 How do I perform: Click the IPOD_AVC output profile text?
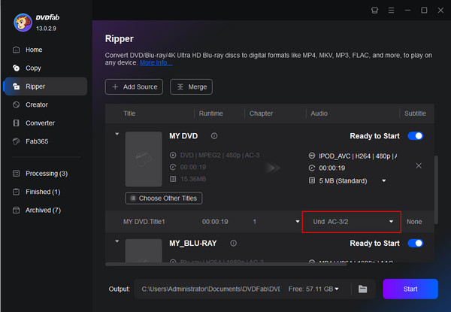(358, 156)
